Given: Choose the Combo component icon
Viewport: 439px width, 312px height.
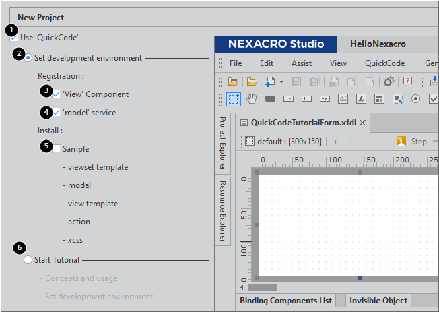Looking at the screenshot, I should pyautogui.click(x=289, y=99).
